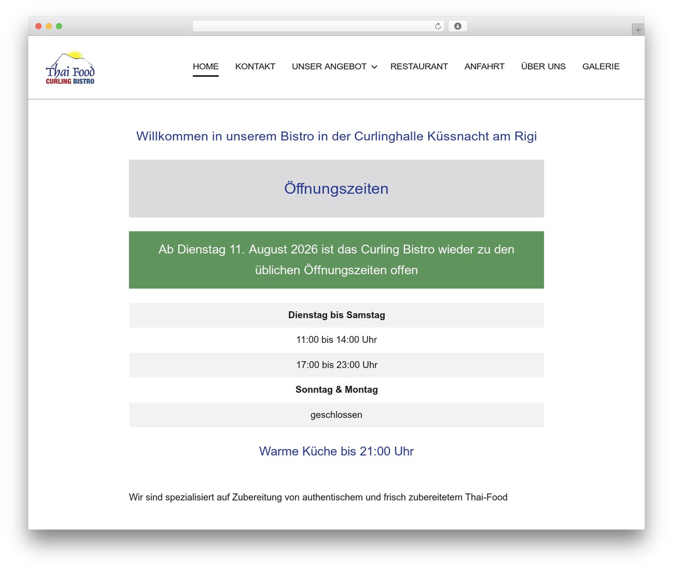Click the 'Willkommen in unserem Bistro' heading

(x=336, y=136)
